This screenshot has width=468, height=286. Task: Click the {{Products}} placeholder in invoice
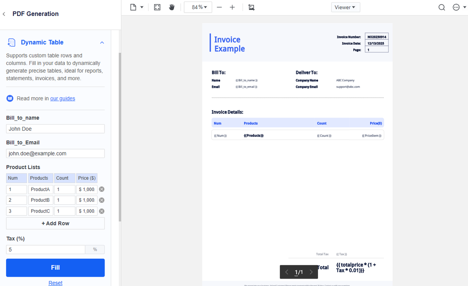pos(253,135)
